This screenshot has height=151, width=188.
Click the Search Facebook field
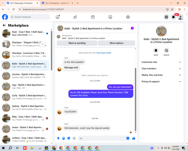(x=30, y=17)
